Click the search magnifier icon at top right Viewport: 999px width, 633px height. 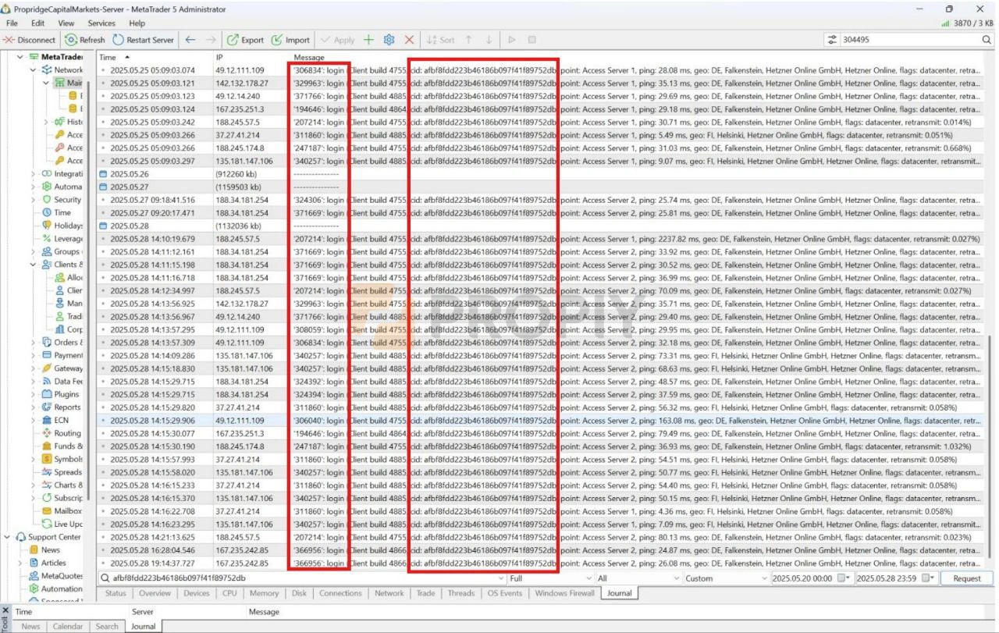click(x=987, y=40)
